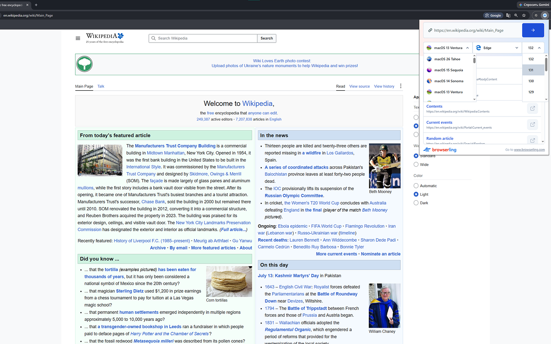
Task: Click the external-link icon beside Random article
Action: click(532, 140)
